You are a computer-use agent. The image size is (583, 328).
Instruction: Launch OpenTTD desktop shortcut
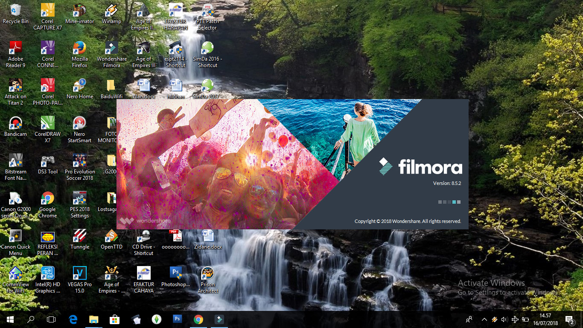point(111,239)
